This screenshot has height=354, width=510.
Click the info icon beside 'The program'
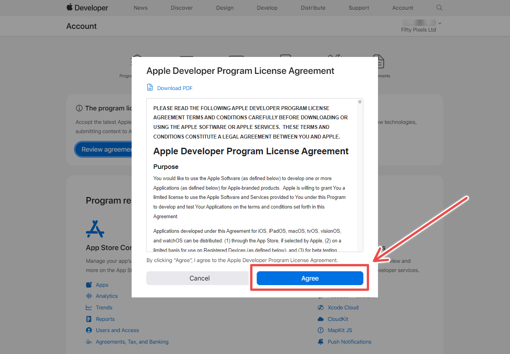[79, 108]
